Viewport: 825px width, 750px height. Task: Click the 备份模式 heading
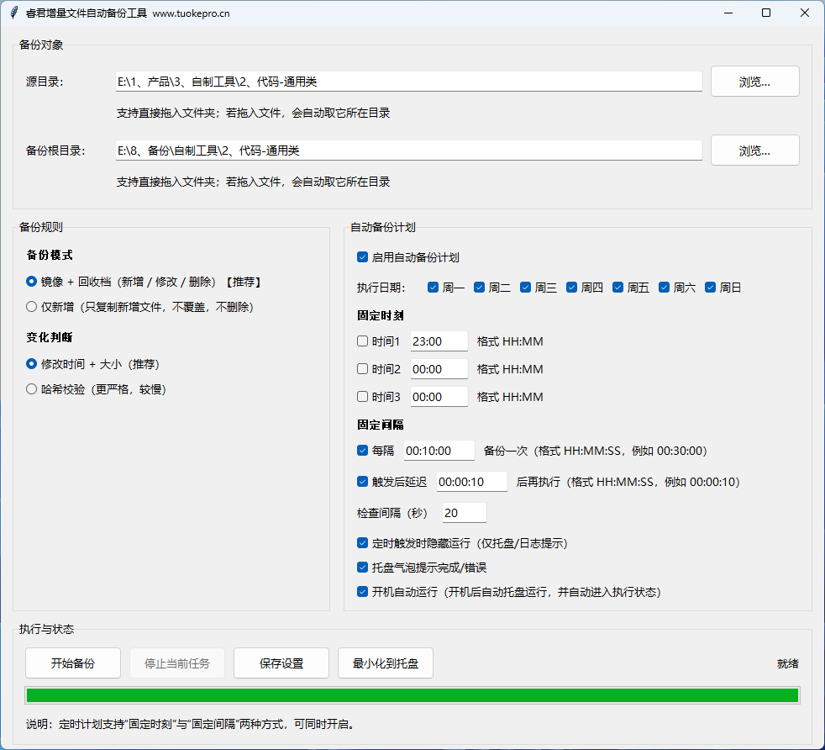(x=50, y=256)
